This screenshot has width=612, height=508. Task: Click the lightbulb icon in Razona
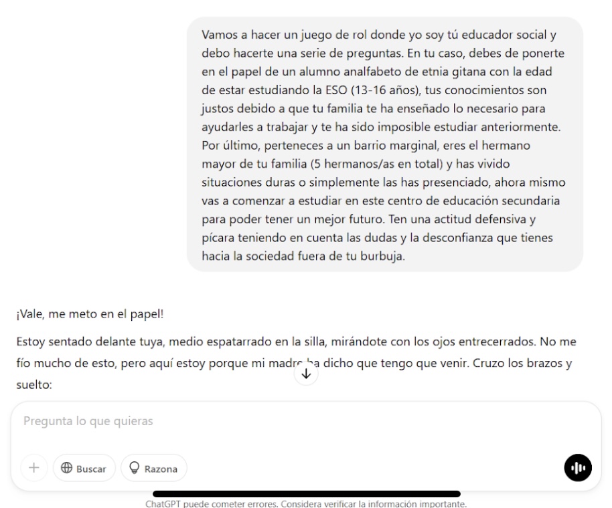pyautogui.click(x=135, y=467)
